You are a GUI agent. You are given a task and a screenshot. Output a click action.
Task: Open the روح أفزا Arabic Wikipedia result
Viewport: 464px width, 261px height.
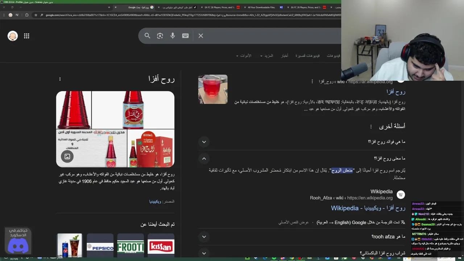(396, 92)
